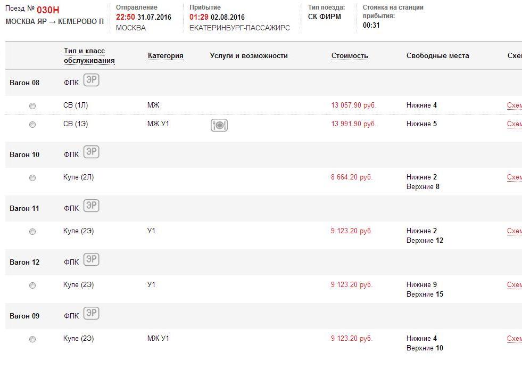Screen dimensions: 522x368
Task: Pick the Купе (2Э) radio in Вагон 09
Action: 32,339
